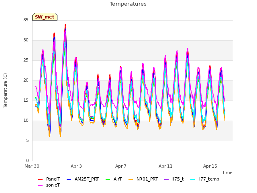This screenshot has height=193, width=257.
Task: Click the 20 y-axis tick label
Action: pyautogui.click(x=26, y=80)
